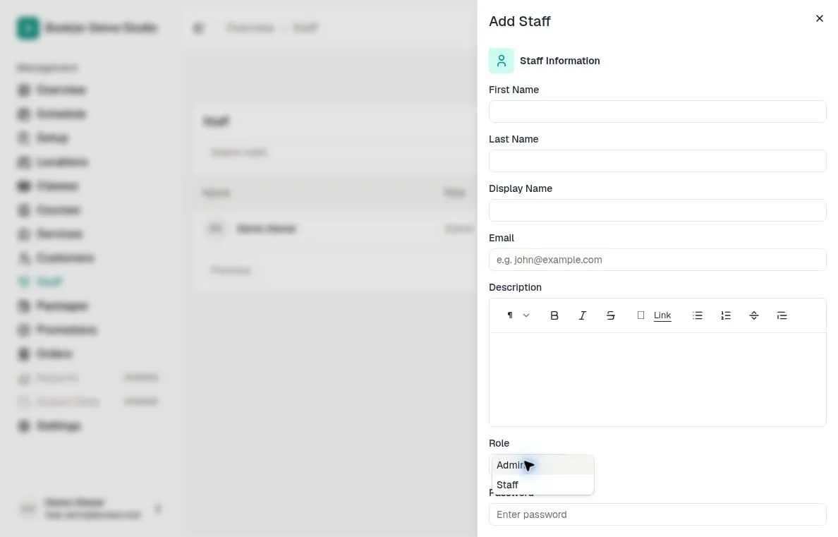Image resolution: width=838 pixels, height=537 pixels.
Task: Choose Admin from the Role list
Action: 542,465
